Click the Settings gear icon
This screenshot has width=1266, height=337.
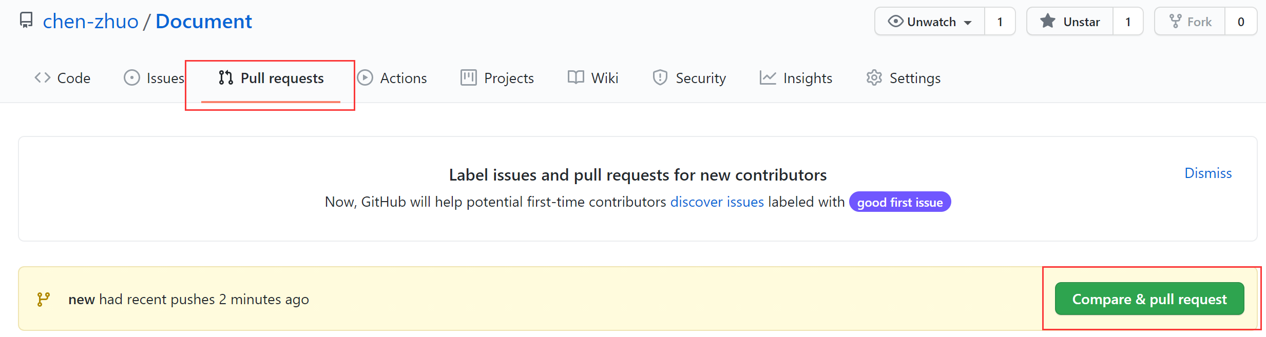coord(874,78)
